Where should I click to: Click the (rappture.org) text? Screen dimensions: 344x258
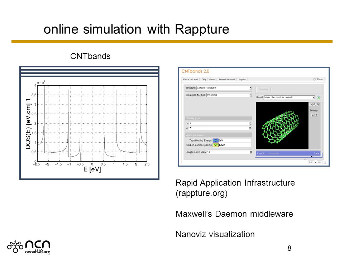coord(202,193)
